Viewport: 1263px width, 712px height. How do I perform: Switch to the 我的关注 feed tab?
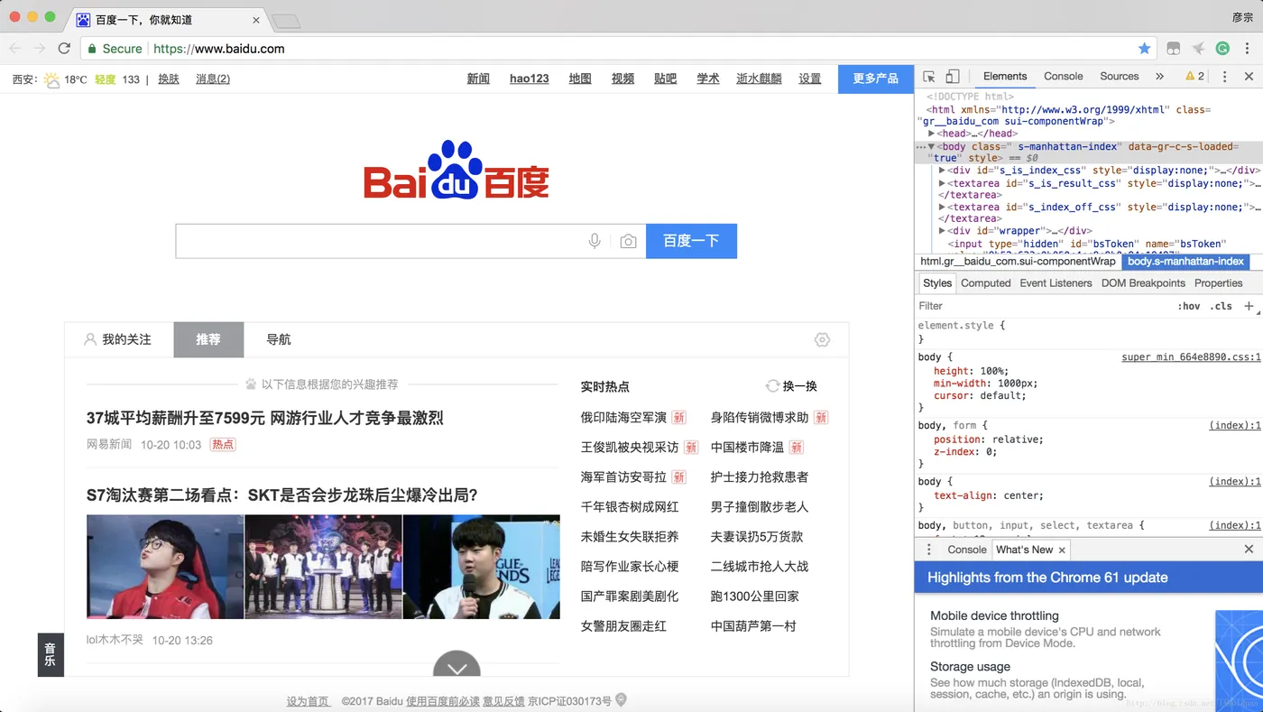[x=118, y=340]
